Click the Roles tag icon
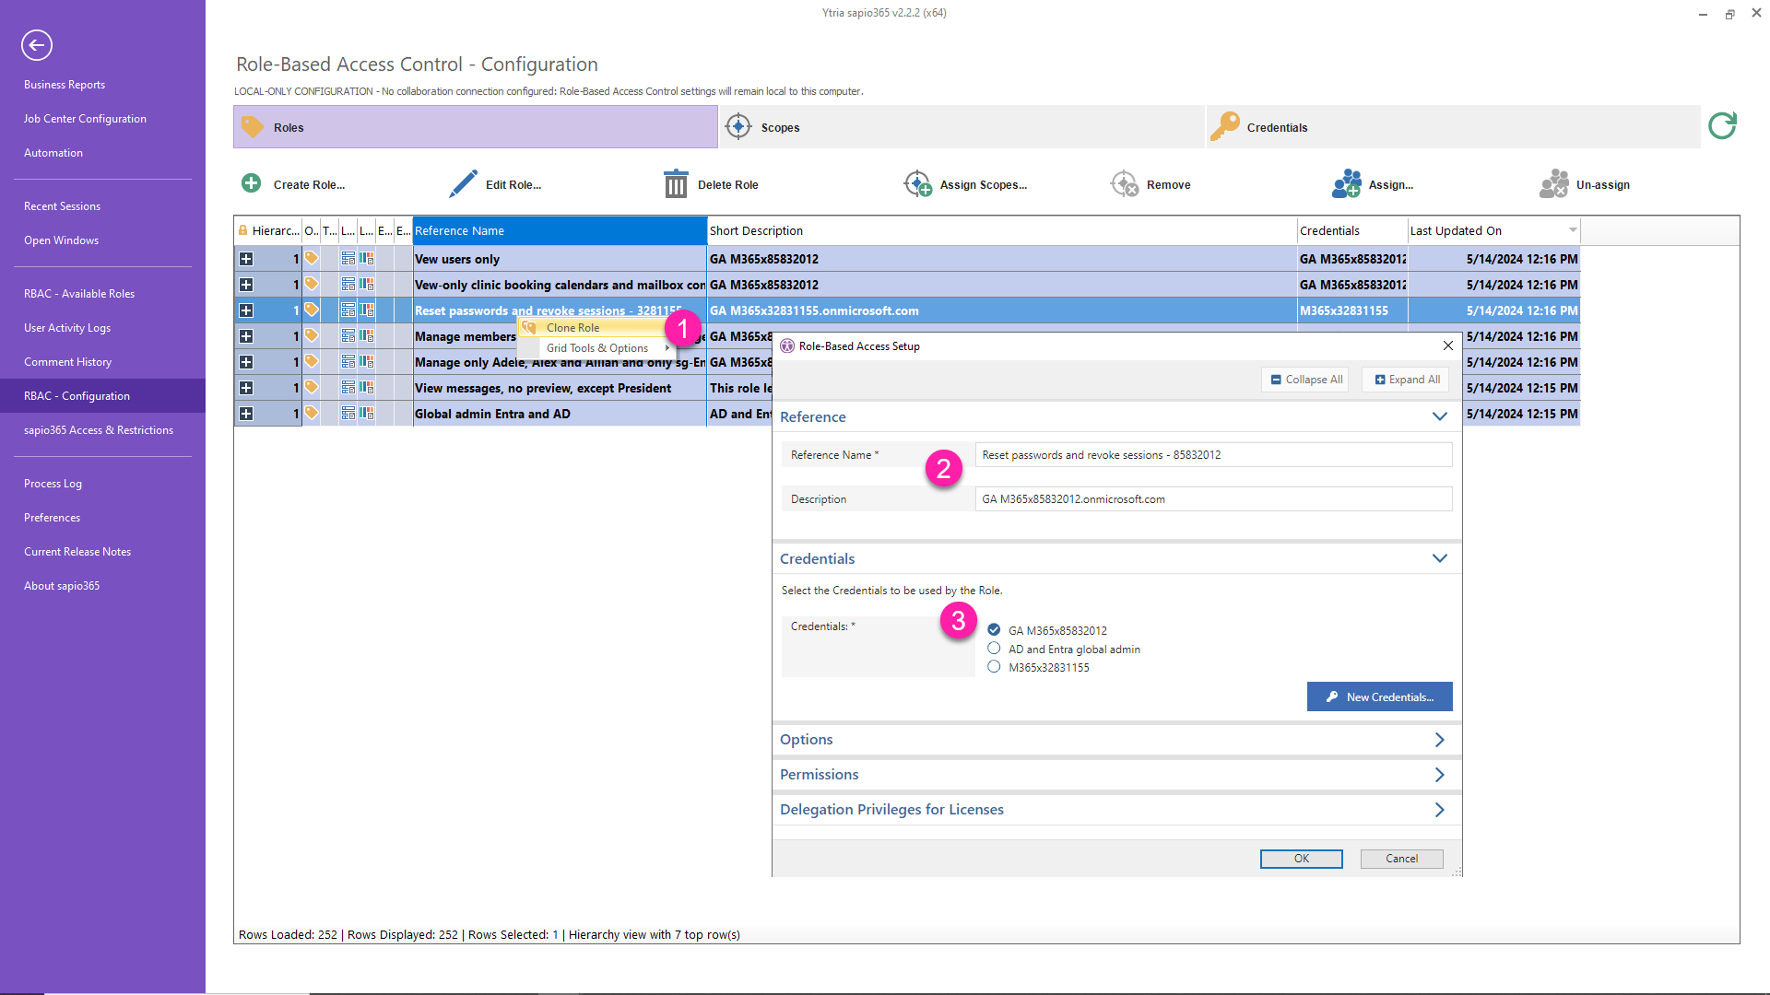The image size is (1770, 995). 253,126
